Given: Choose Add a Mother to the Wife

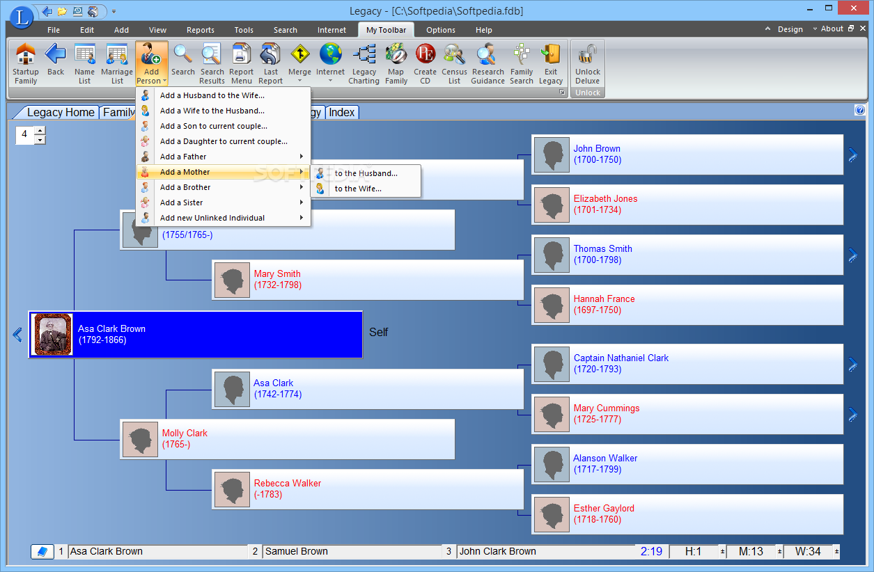Looking at the screenshot, I should (x=366, y=189).
